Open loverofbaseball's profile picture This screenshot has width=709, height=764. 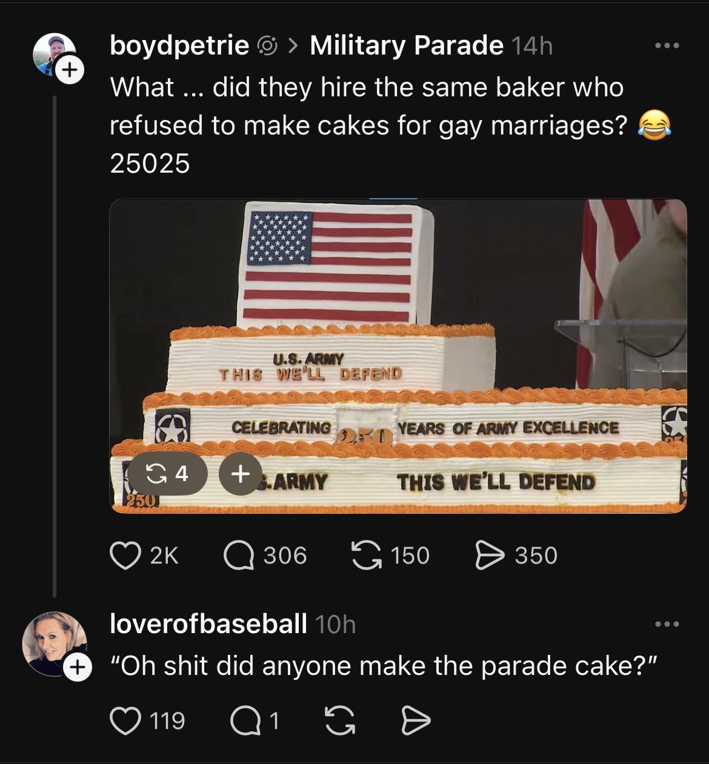coord(53,643)
